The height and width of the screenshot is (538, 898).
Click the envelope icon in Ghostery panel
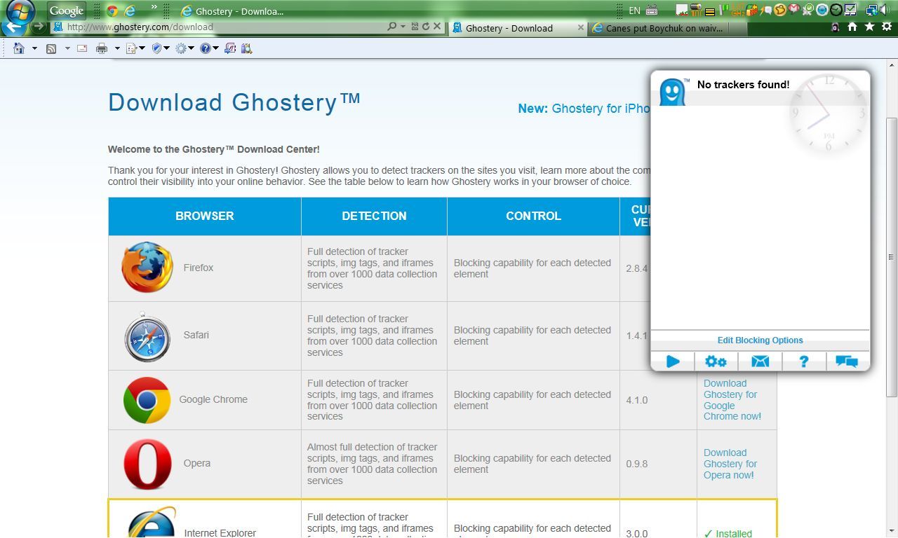coord(760,361)
